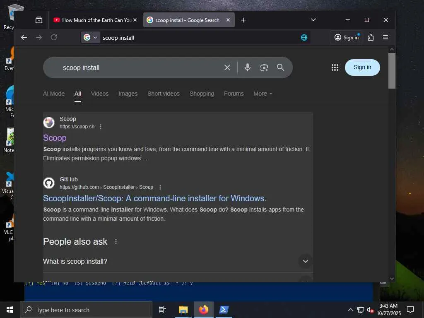Switch to Shopping results
This screenshot has height=318, width=424.
click(202, 94)
